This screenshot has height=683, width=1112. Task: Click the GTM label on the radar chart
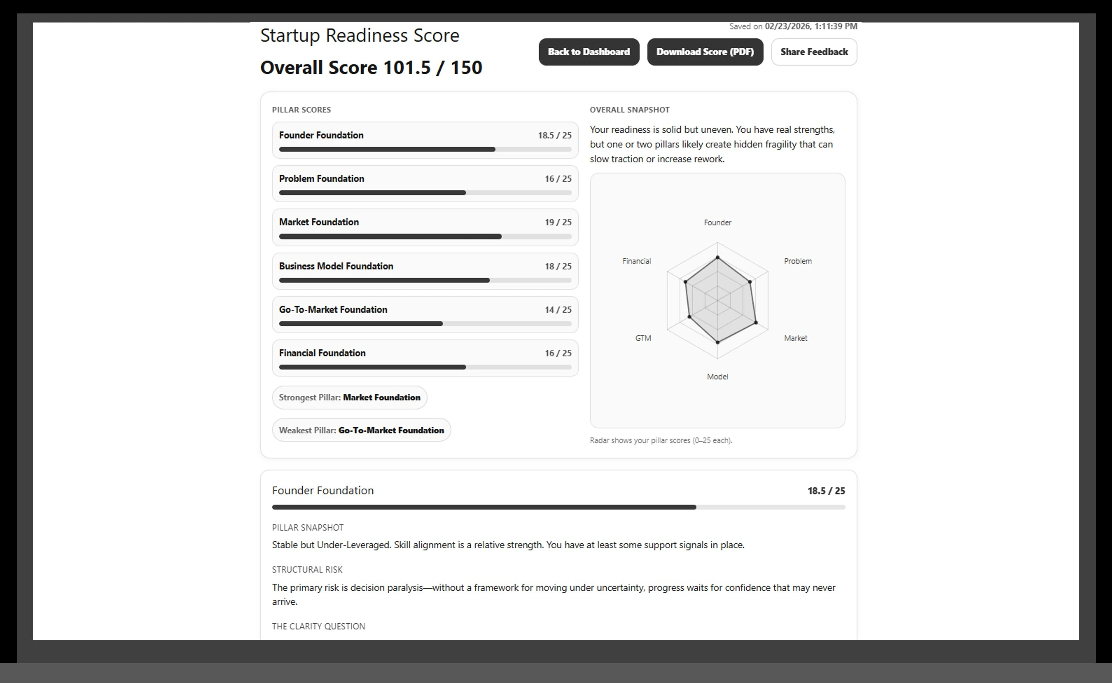643,339
